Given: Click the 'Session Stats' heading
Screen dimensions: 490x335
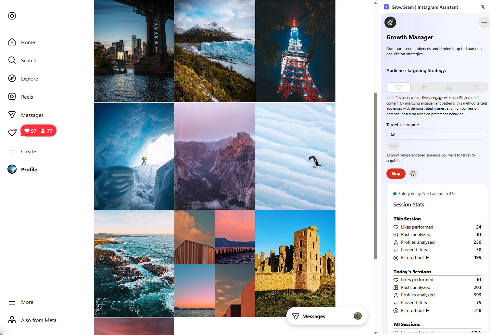Looking at the screenshot, I should pyautogui.click(x=408, y=205).
